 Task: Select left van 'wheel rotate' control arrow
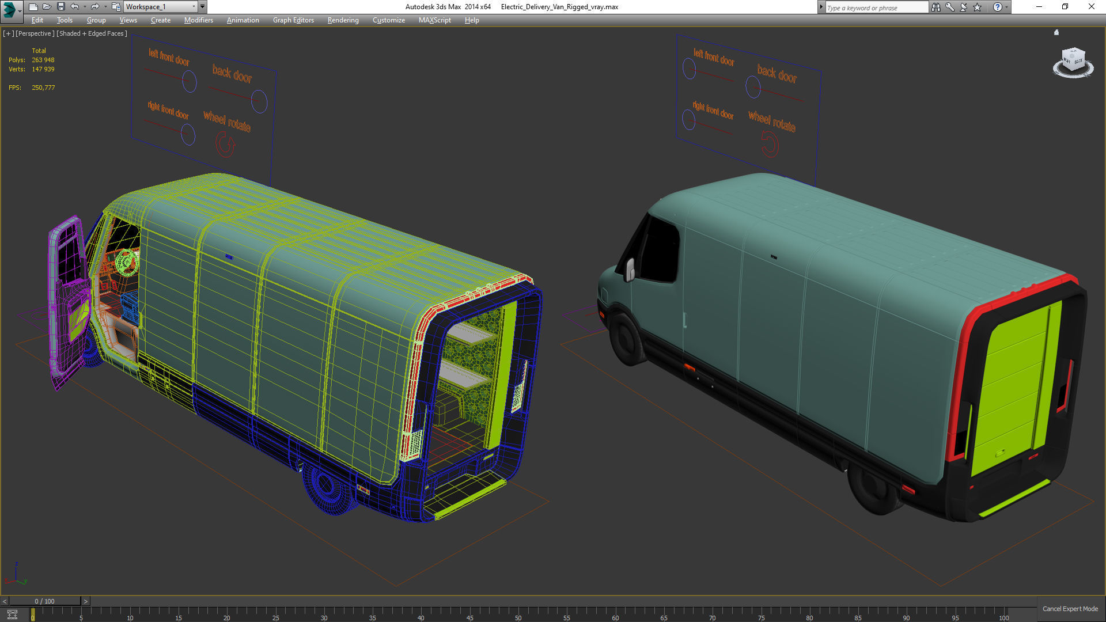pos(225,145)
